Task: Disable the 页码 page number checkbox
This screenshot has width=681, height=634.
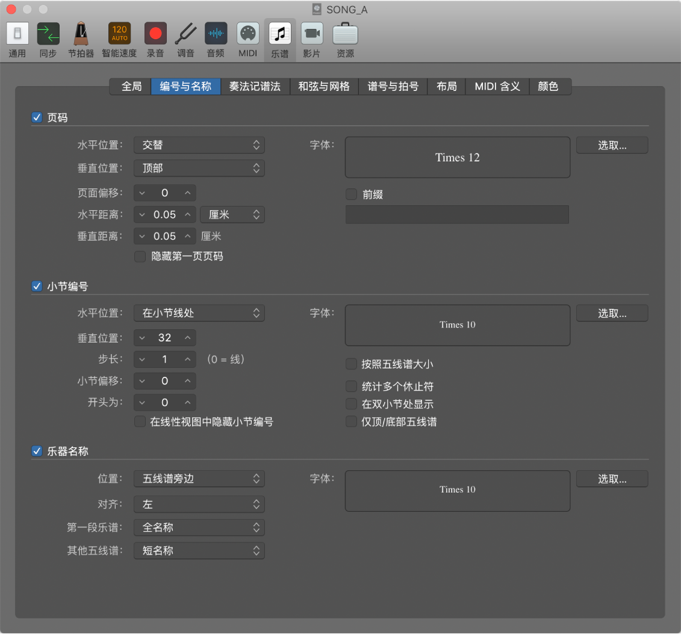Action: (x=37, y=118)
